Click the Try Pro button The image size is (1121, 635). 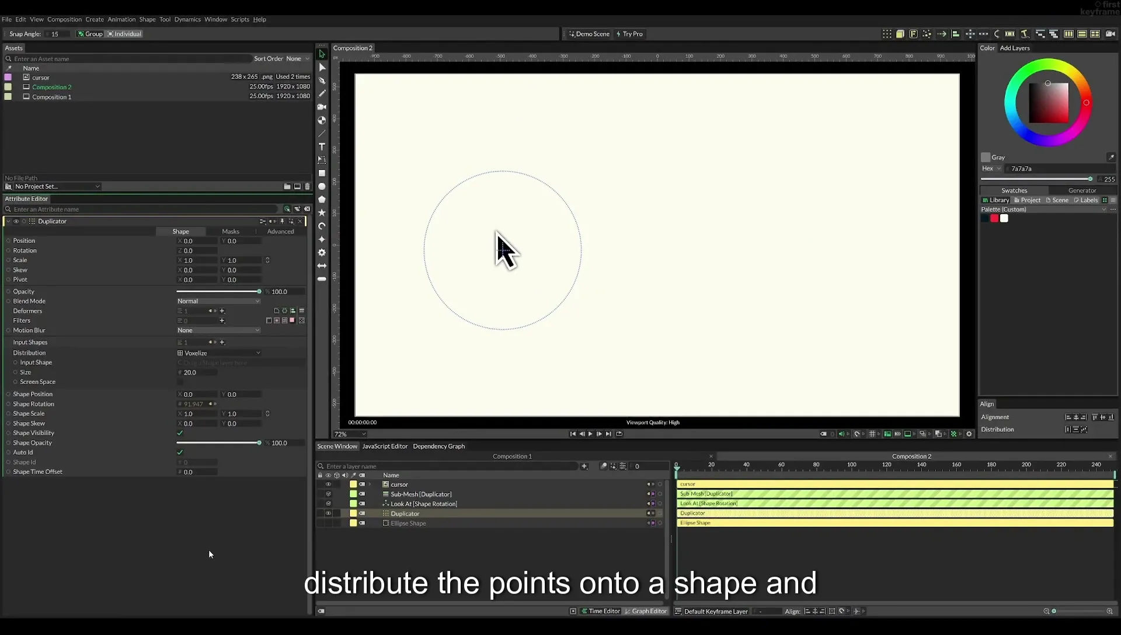(x=629, y=34)
